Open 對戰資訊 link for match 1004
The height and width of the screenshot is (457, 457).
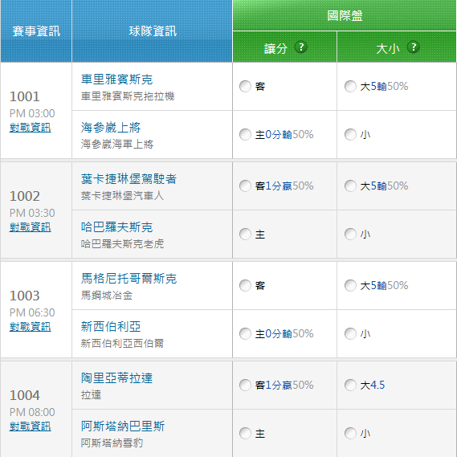tap(30, 426)
